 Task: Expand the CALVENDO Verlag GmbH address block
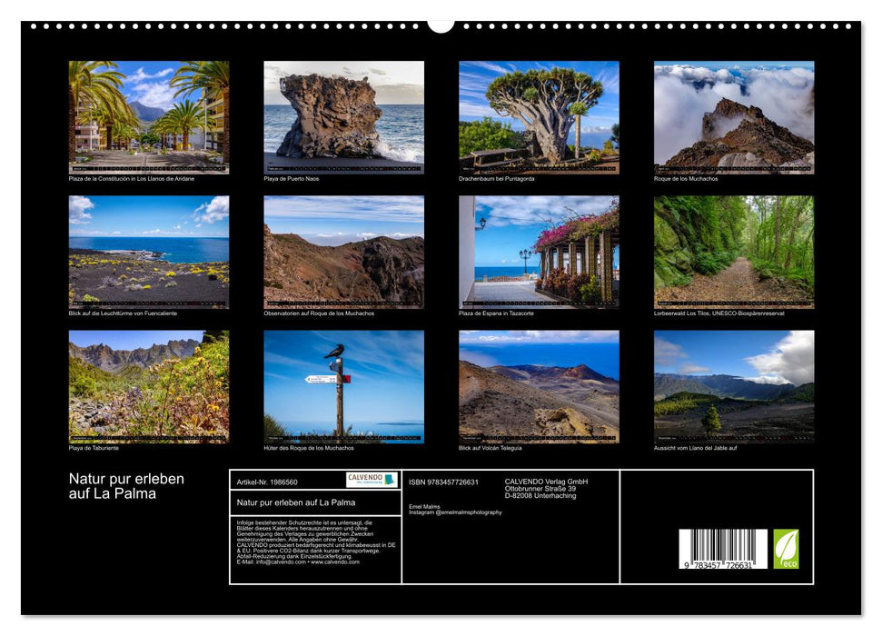coord(546,489)
